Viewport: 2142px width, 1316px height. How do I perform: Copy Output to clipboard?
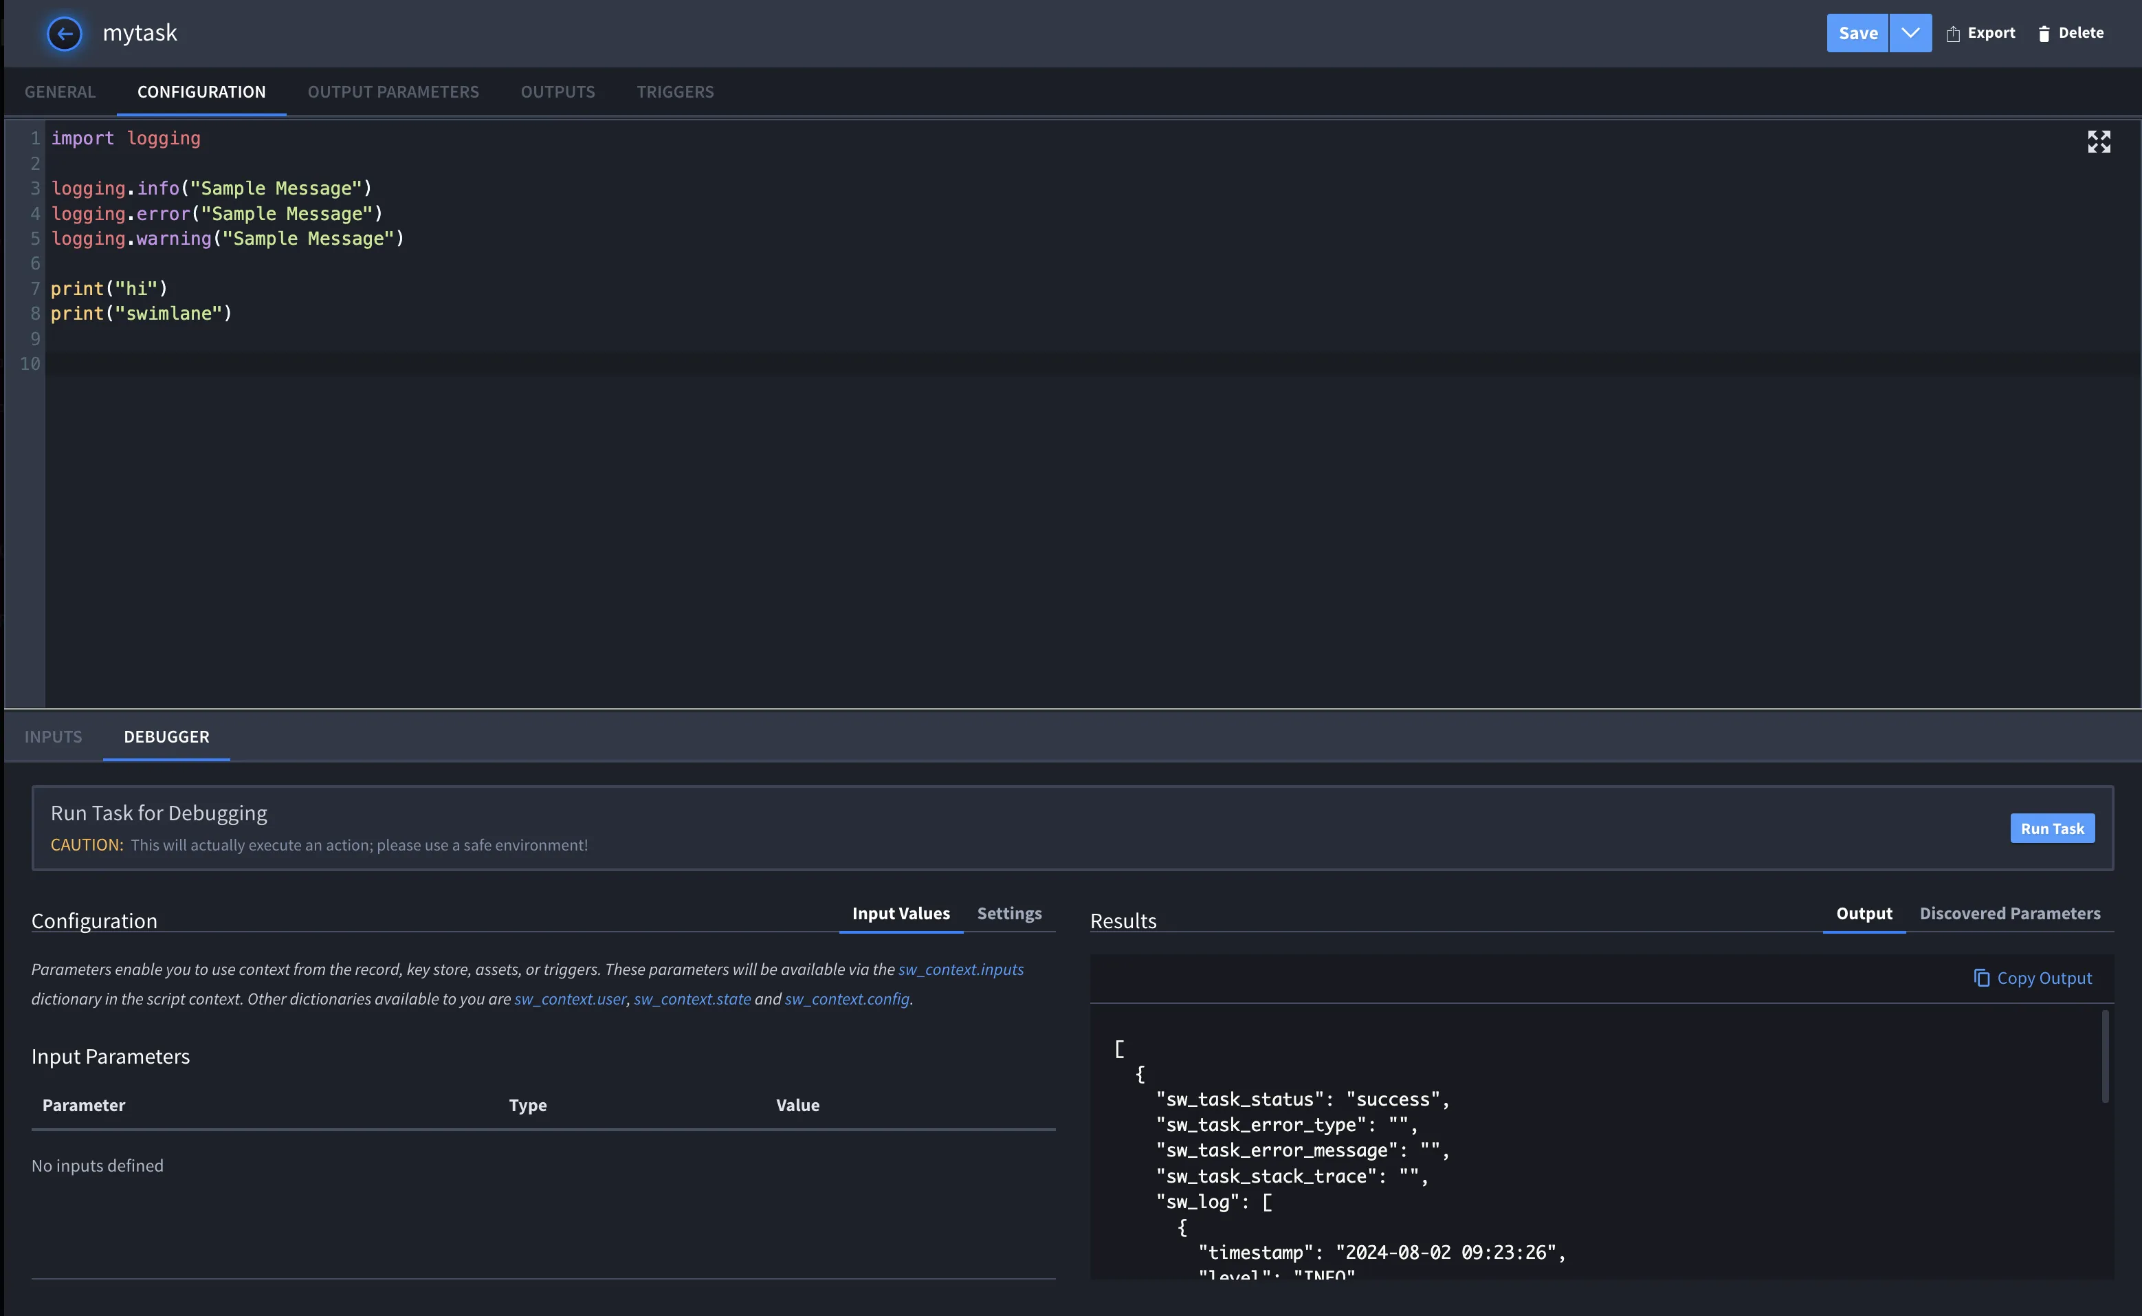(x=2033, y=978)
